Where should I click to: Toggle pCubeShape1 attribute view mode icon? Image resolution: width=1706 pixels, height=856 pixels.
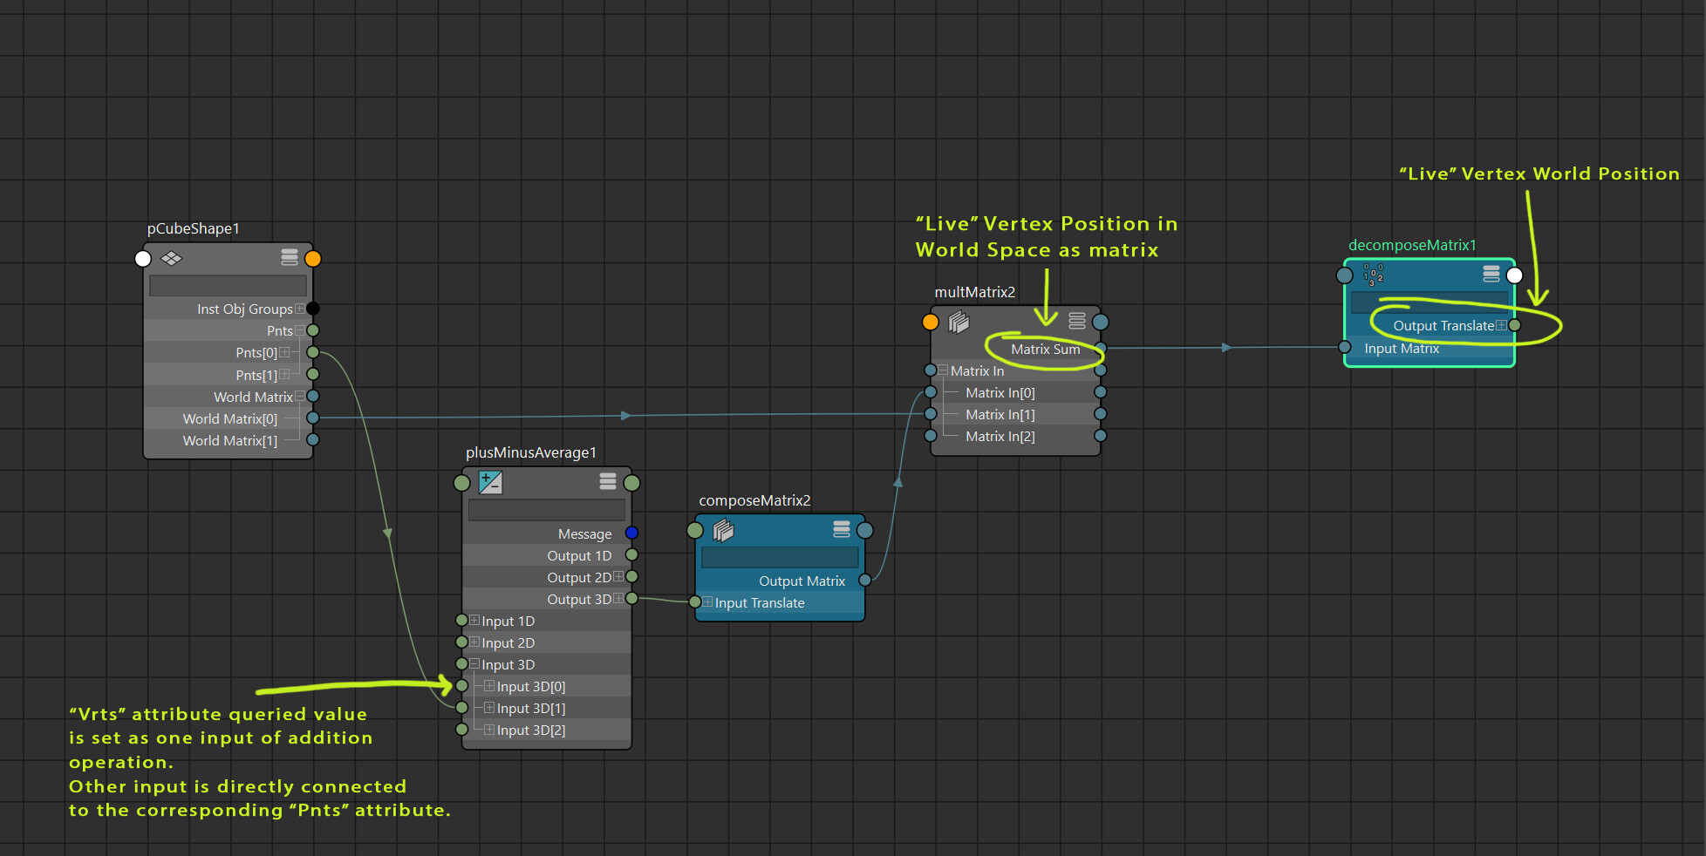(x=290, y=257)
